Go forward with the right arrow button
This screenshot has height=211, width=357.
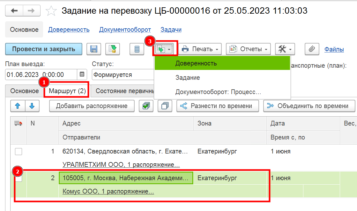tap(31, 11)
